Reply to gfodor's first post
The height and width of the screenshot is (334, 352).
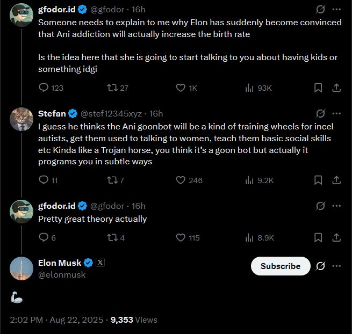pyautogui.click(x=44, y=88)
